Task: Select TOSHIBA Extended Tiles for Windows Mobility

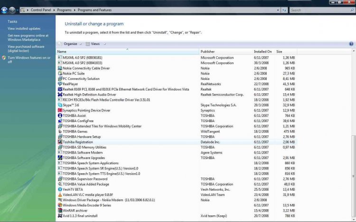Action: (x=177, y=126)
